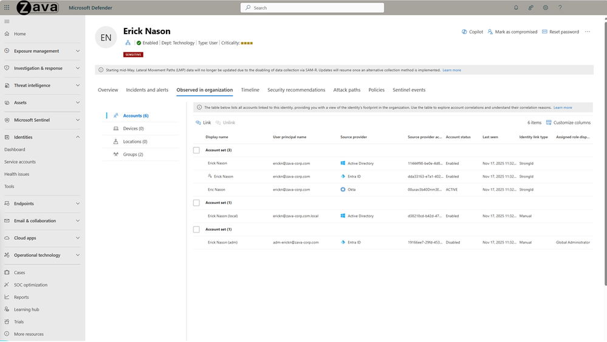
Task: Go to Home in the sidebar
Action: tap(19, 33)
